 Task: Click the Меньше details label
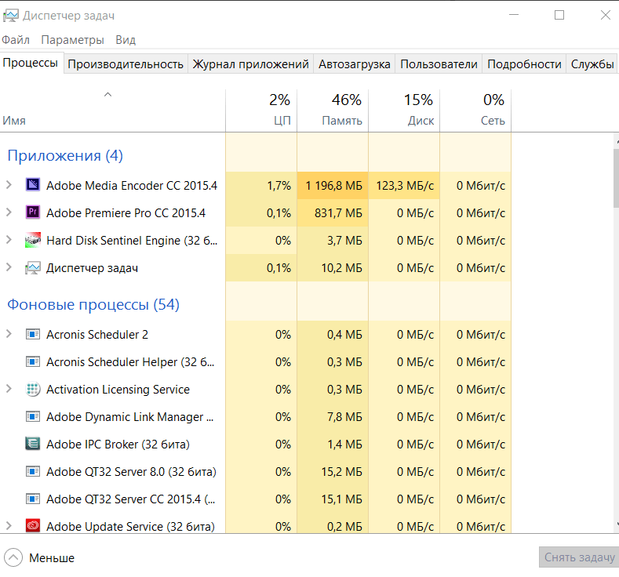[x=52, y=557]
